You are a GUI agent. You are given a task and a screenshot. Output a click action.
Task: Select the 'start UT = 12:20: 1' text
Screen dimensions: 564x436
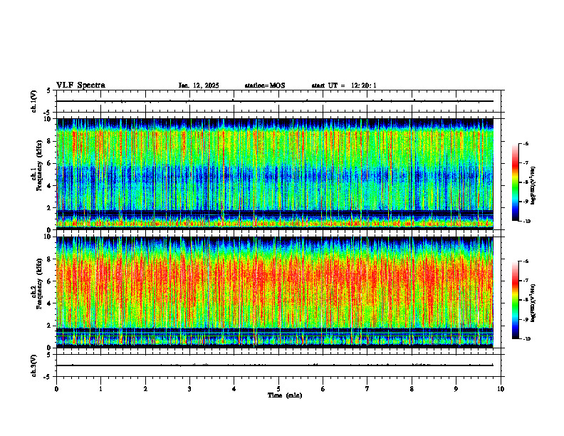(x=344, y=85)
